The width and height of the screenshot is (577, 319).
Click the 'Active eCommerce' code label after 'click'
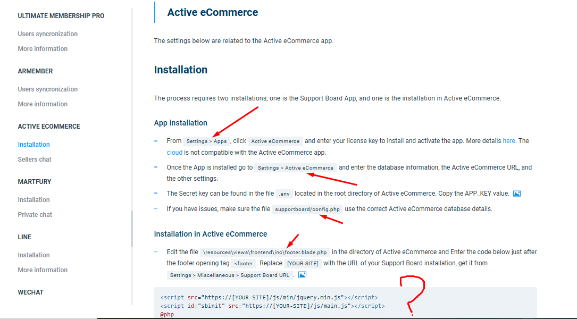(275, 141)
